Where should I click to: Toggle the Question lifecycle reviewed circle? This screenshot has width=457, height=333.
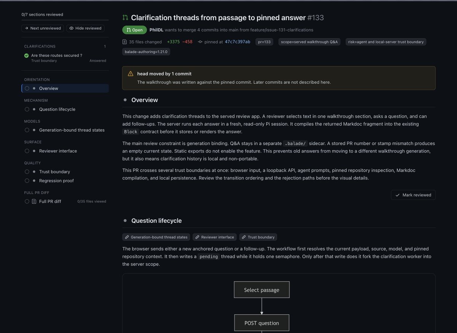pos(27,109)
